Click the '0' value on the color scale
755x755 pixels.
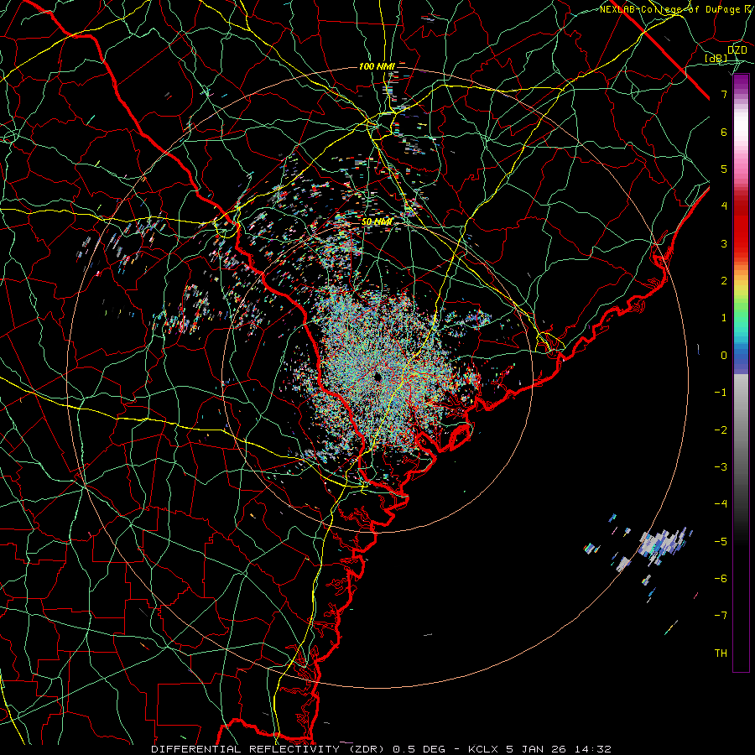(x=724, y=356)
